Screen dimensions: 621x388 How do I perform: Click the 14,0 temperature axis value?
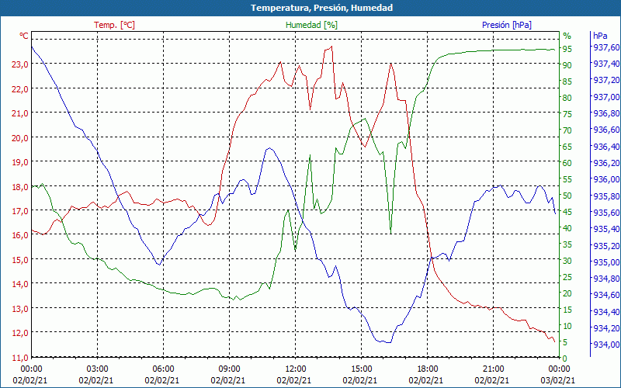[20, 284]
